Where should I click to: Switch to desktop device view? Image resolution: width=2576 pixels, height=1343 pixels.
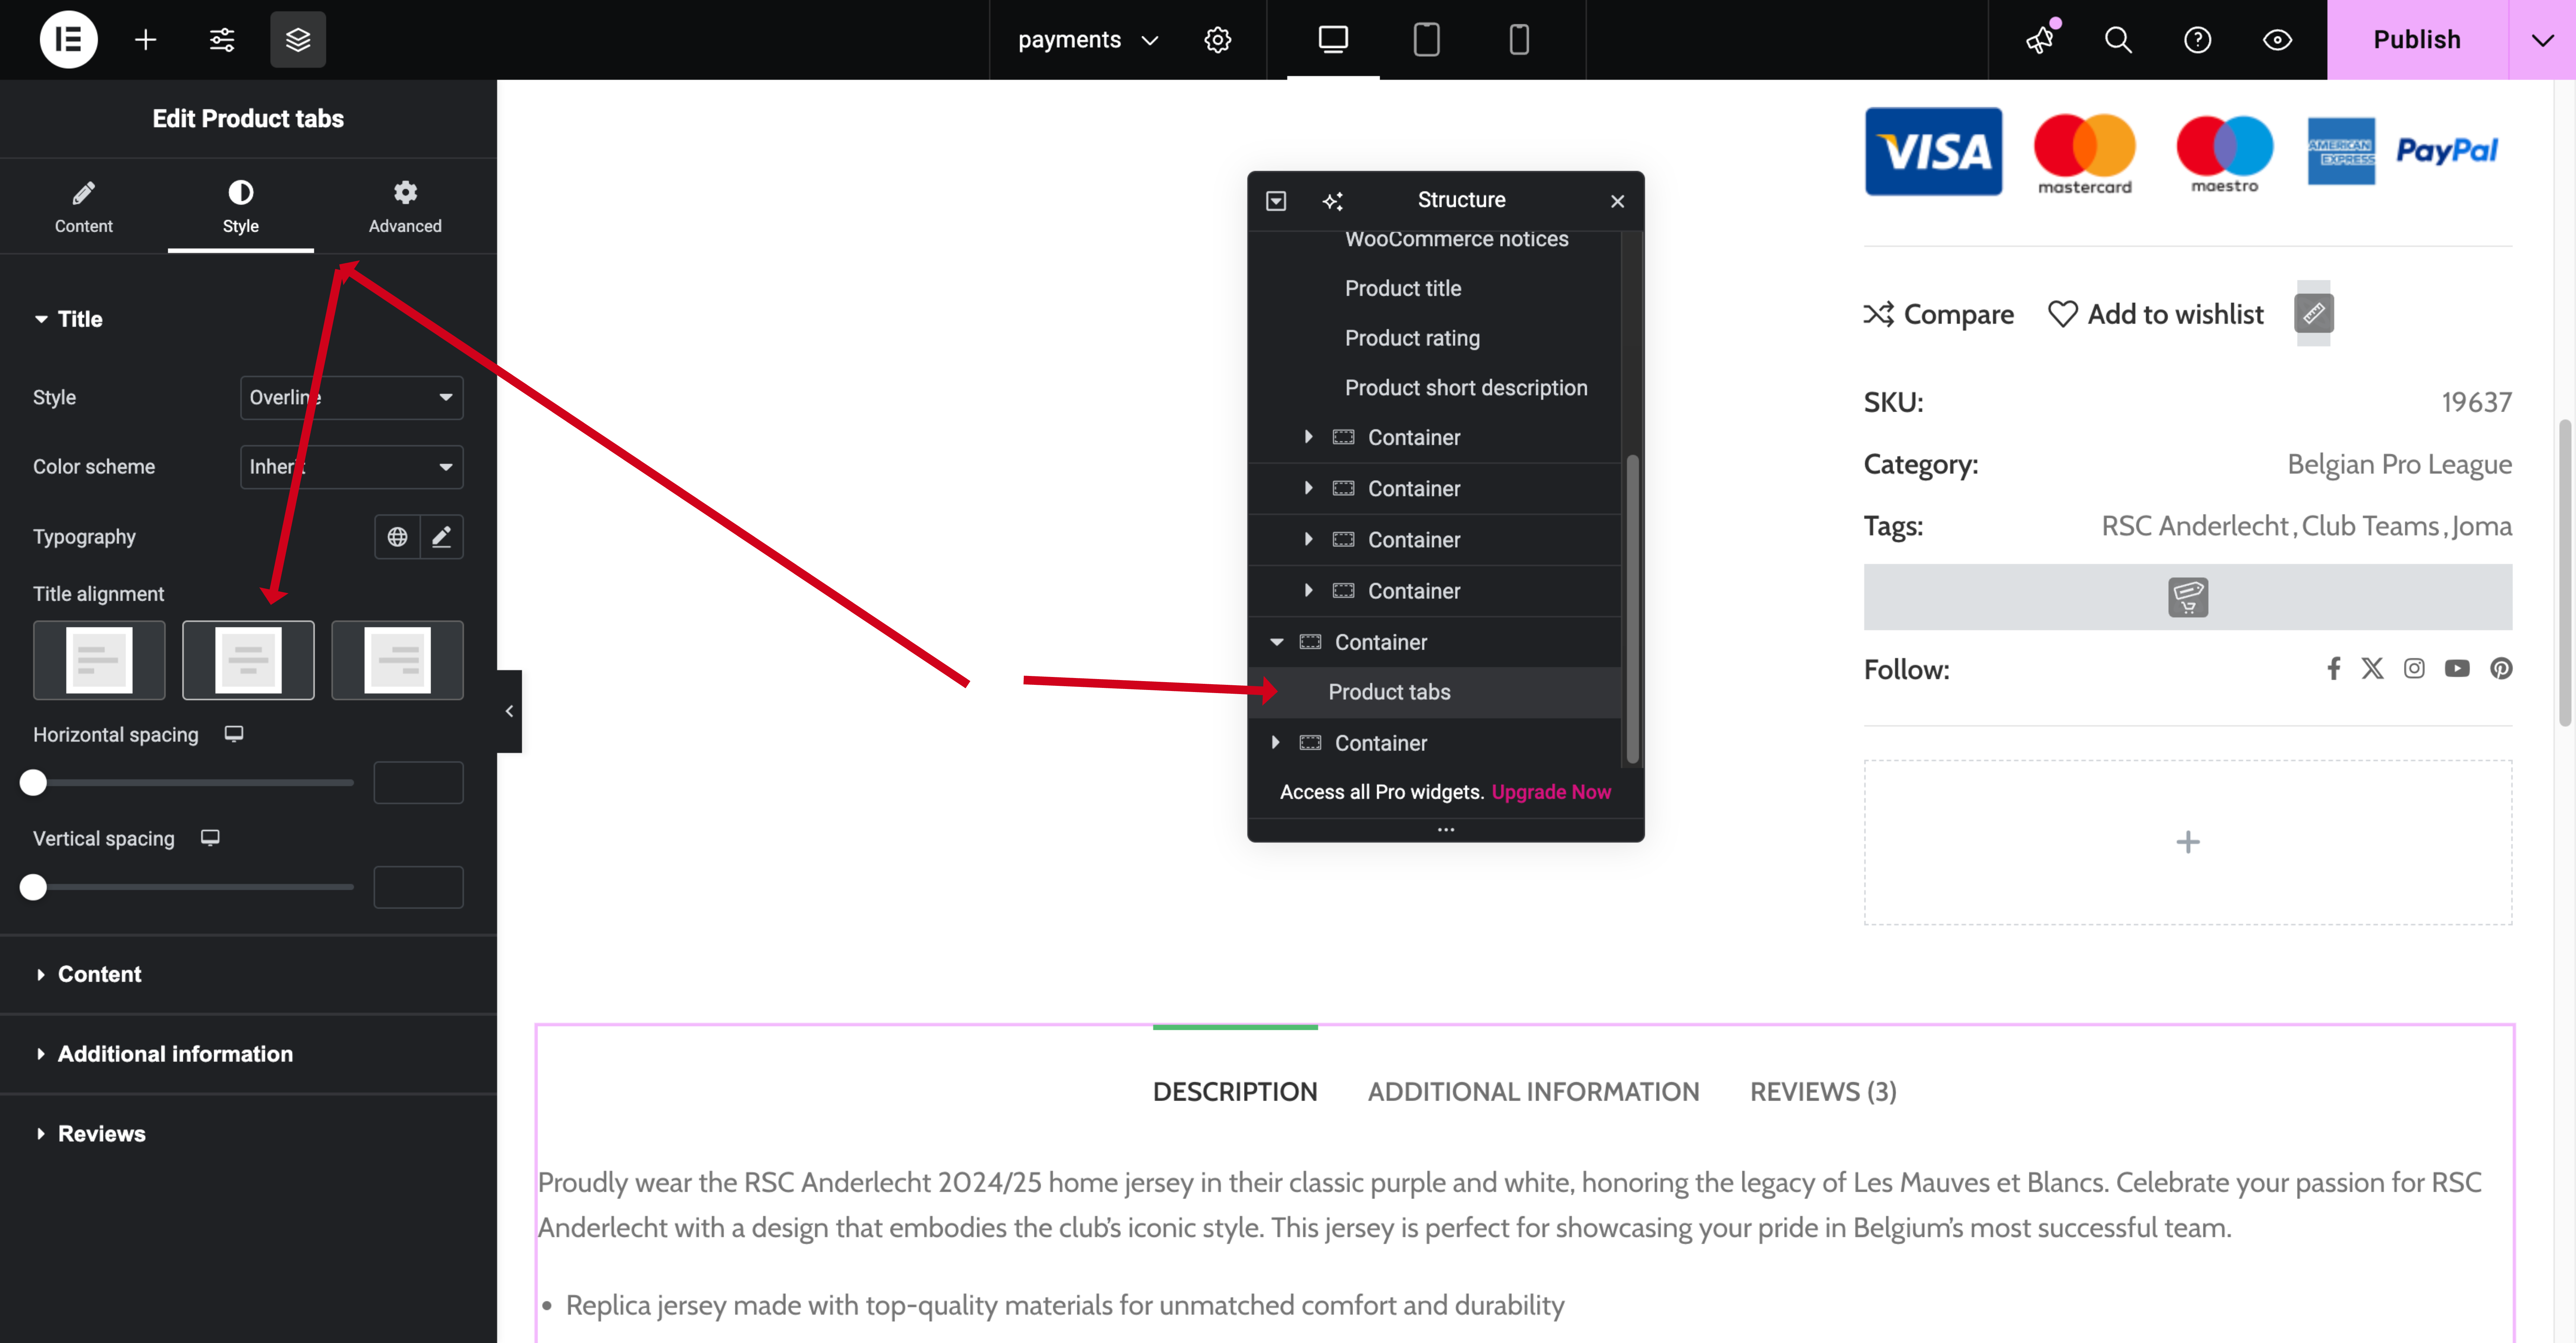1333,40
